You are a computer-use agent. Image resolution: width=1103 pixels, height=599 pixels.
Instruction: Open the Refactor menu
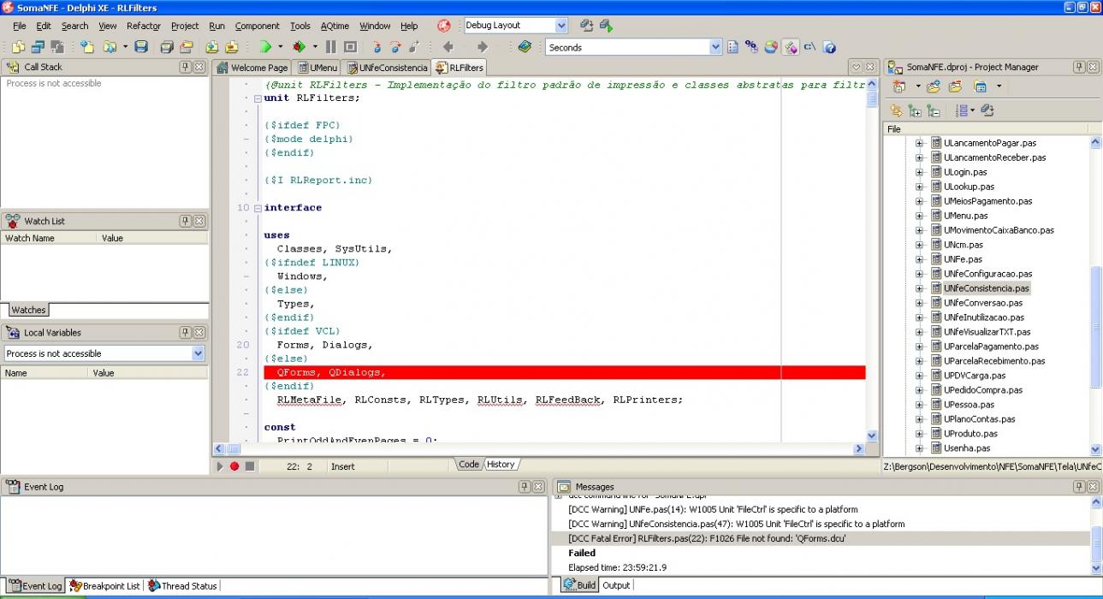[x=144, y=26]
